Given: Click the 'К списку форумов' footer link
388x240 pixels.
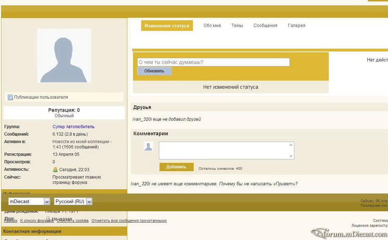Looking at the screenshot, I should (37, 220).
